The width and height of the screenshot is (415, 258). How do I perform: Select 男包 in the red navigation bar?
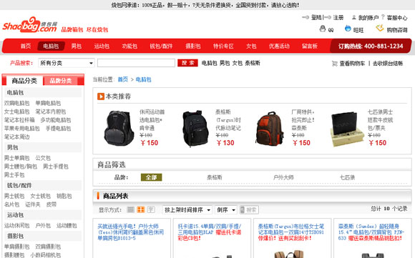[x=77, y=46]
